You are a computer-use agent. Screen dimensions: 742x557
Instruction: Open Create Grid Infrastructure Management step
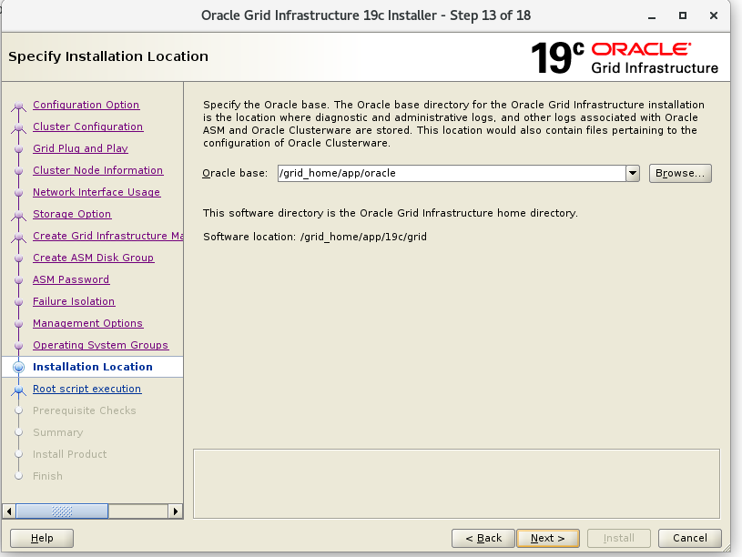pyautogui.click(x=108, y=236)
